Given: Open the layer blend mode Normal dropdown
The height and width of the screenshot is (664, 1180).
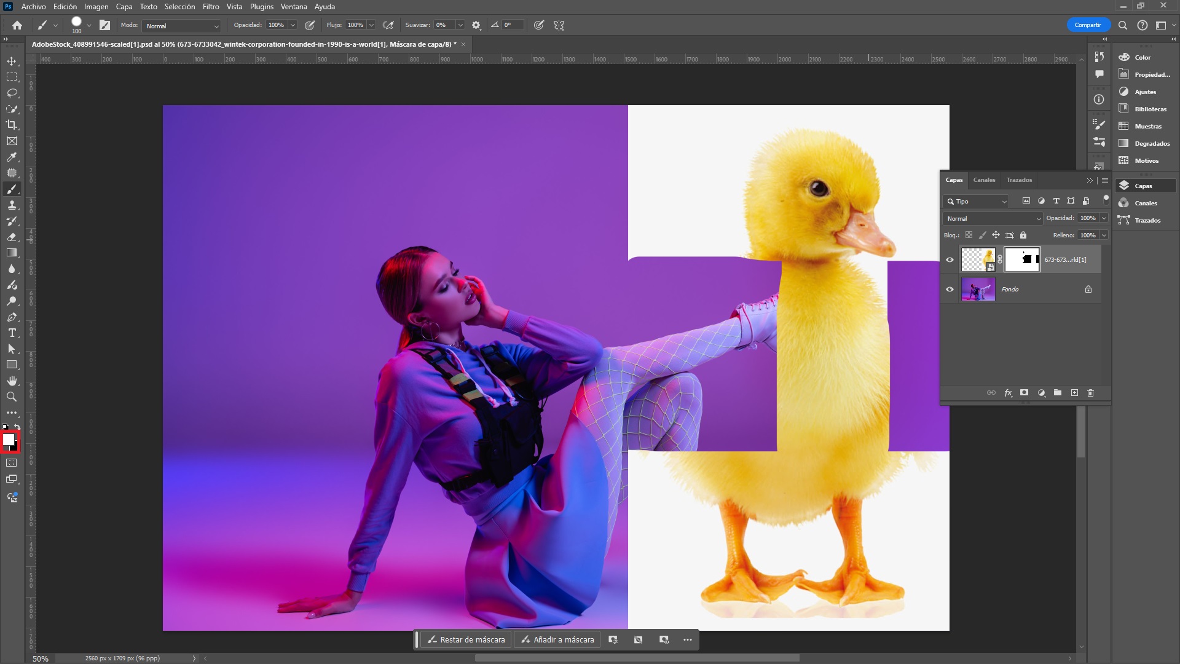Looking at the screenshot, I should (993, 219).
